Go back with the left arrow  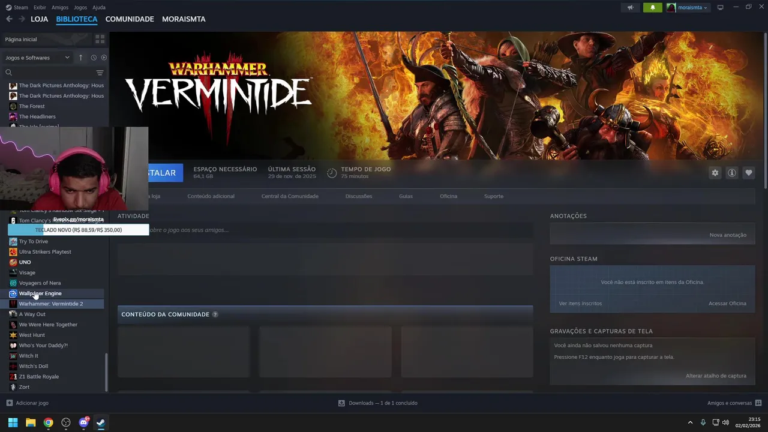pyautogui.click(x=9, y=19)
